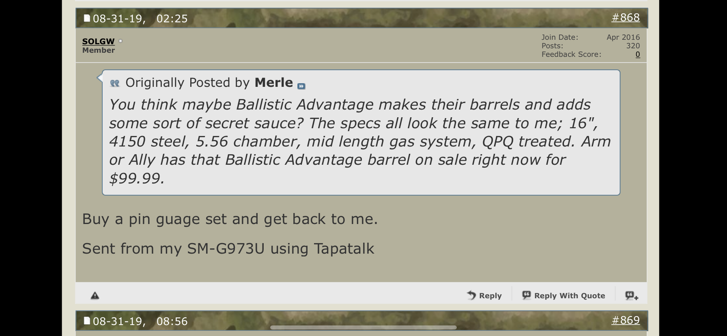
Task: Open the SOLGW user profile link
Action: click(98, 41)
